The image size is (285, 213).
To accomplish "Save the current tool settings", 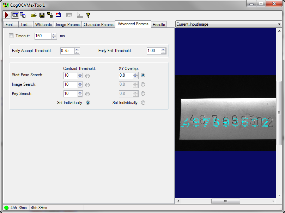I will (41, 15).
